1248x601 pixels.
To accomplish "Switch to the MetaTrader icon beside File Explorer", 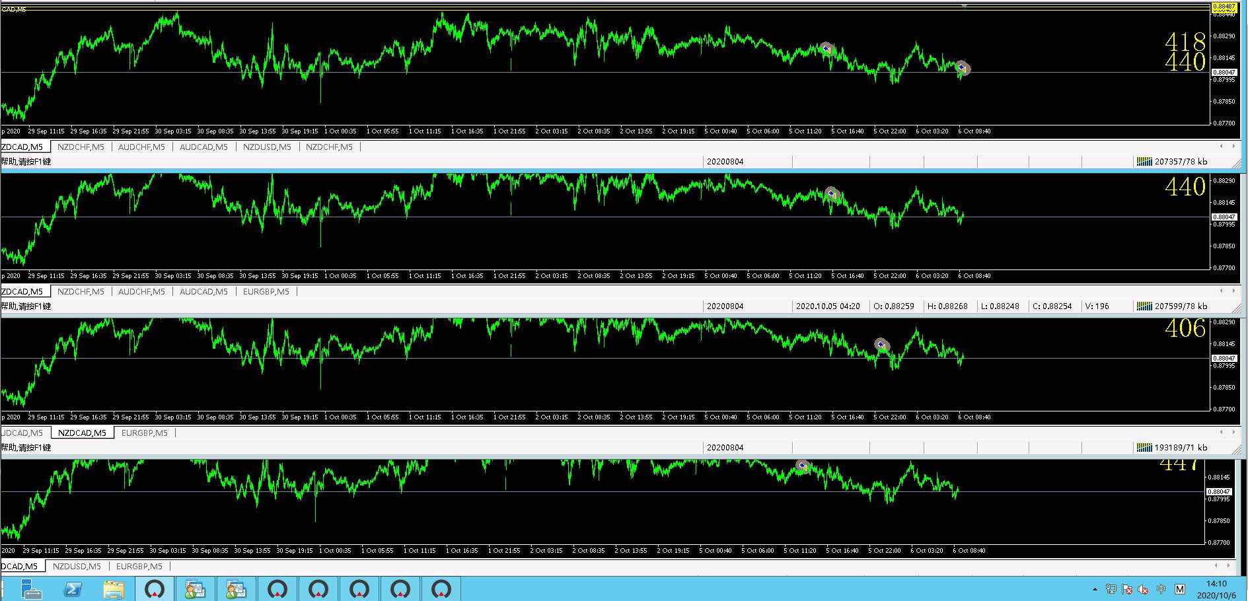I will pyautogui.click(x=155, y=588).
